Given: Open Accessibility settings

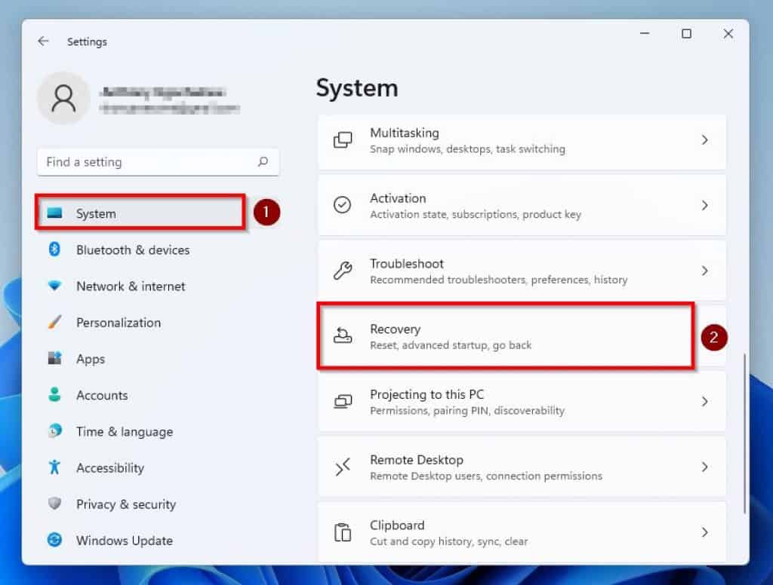Looking at the screenshot, I should [x=158, y=468].
